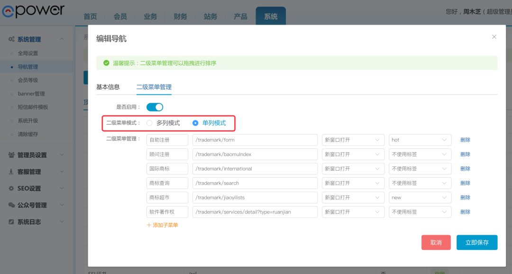512x274 pixels.
Task: Click the 管理员设置 users icon
Action: tap(11, 155)
